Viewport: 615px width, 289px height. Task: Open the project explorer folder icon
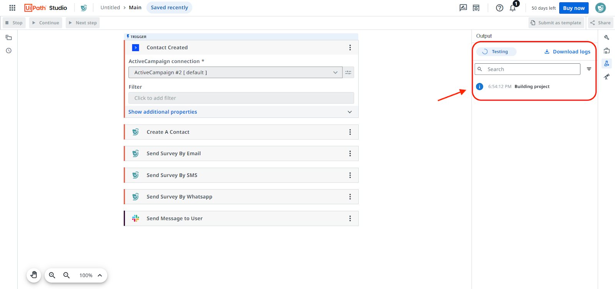click(x=9, y=38)
